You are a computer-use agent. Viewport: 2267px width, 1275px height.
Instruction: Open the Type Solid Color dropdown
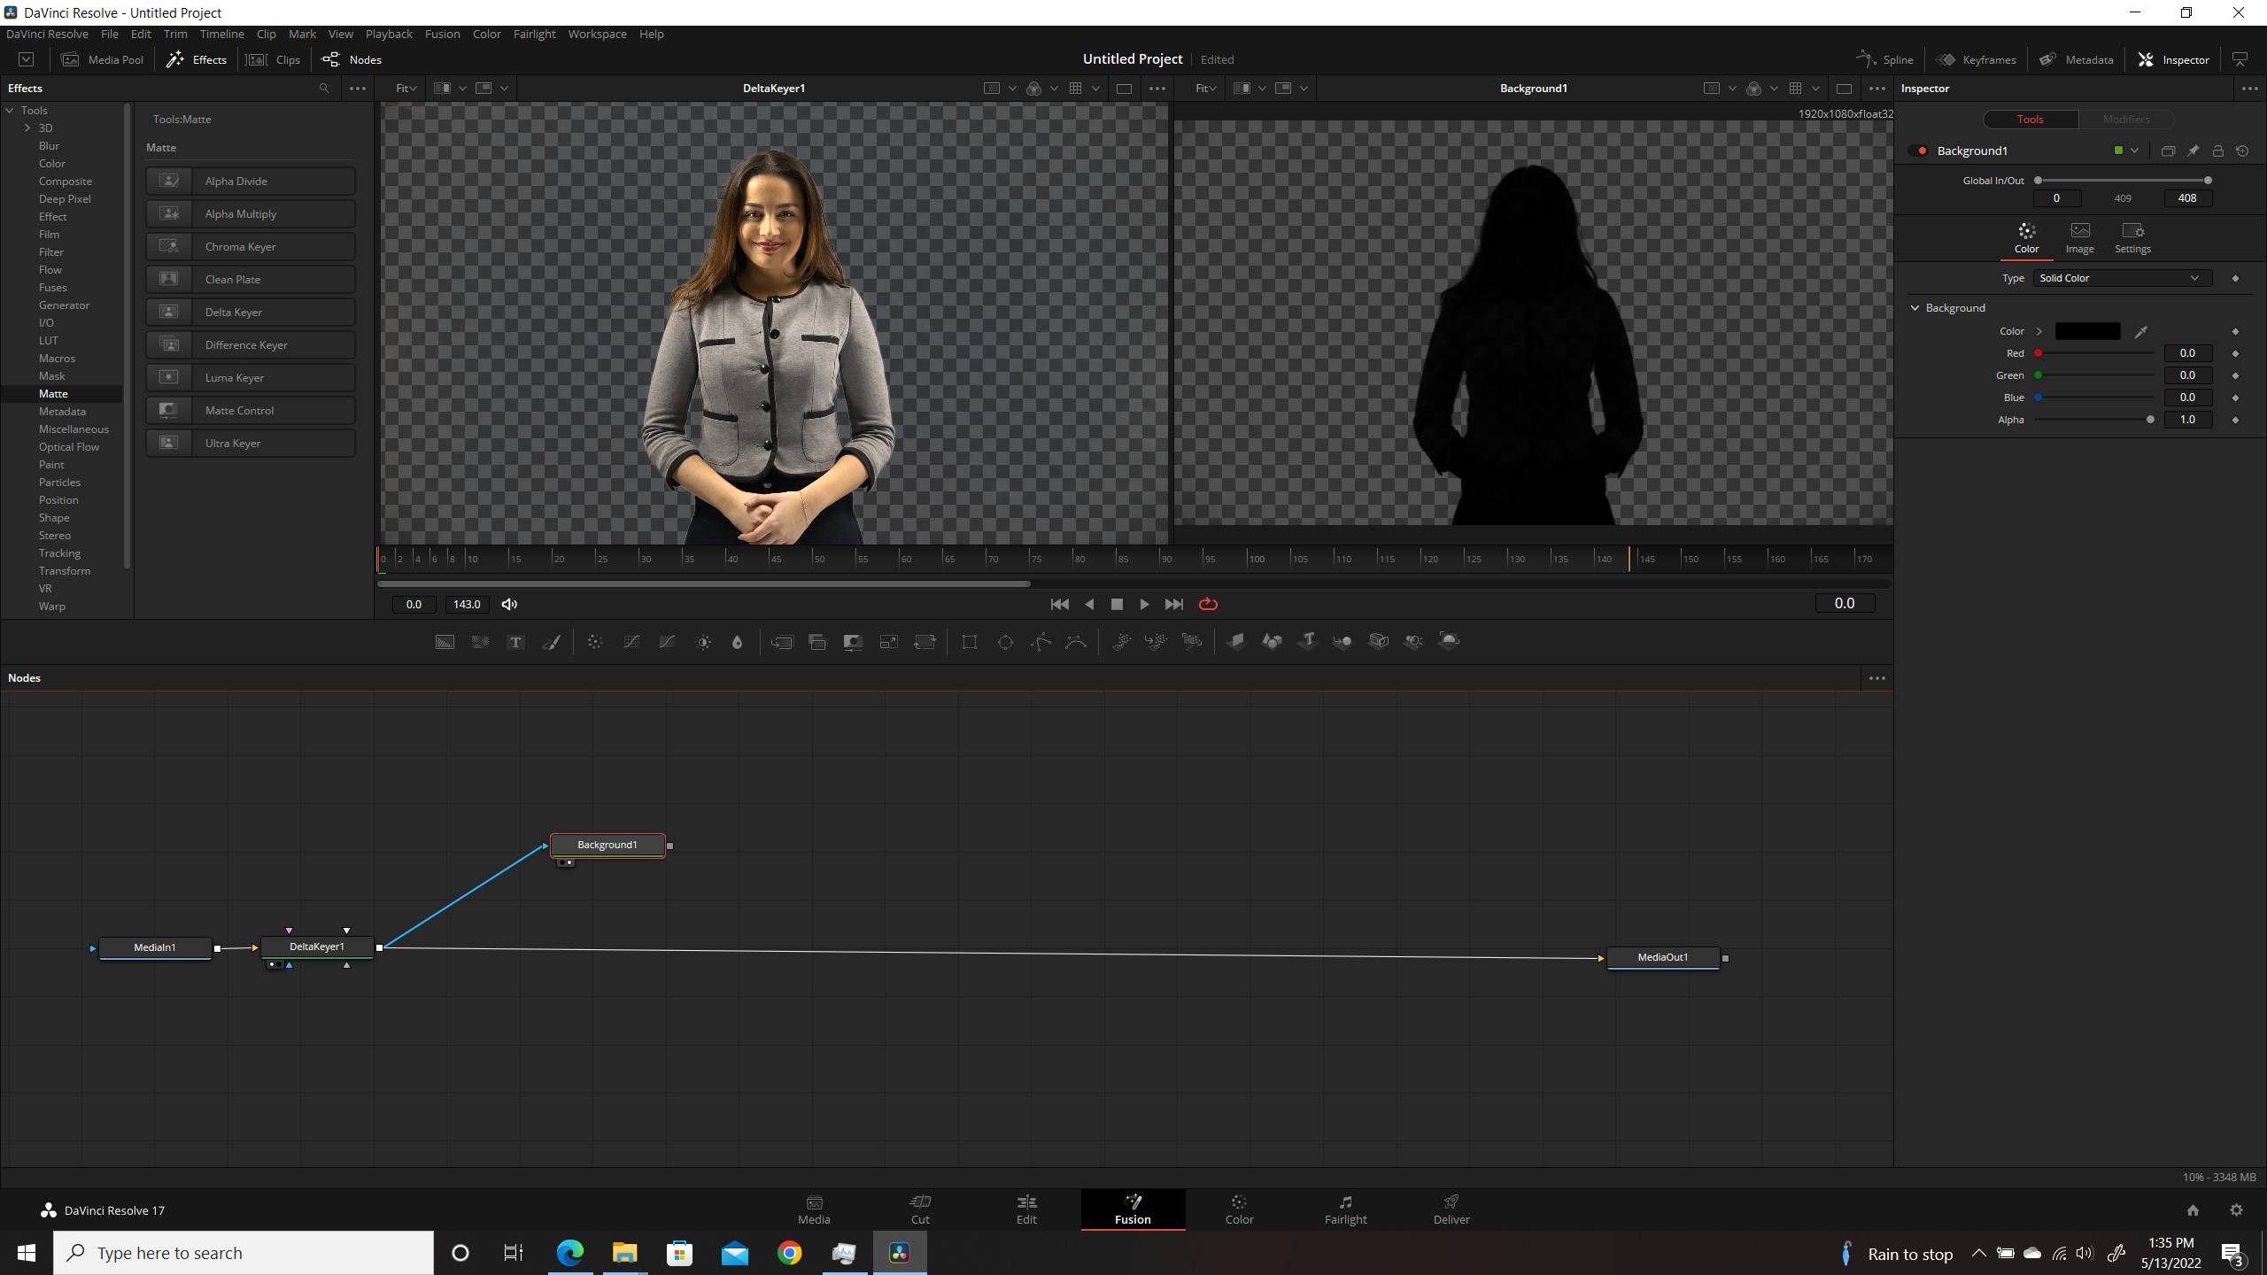click(x=2121, y=278)
